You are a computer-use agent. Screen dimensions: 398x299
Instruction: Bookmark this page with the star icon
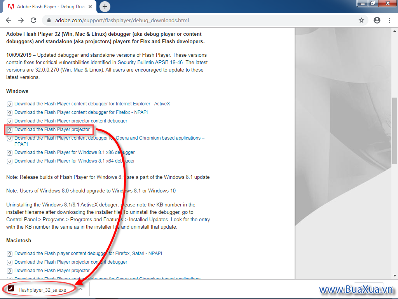(x=361, y=20)
